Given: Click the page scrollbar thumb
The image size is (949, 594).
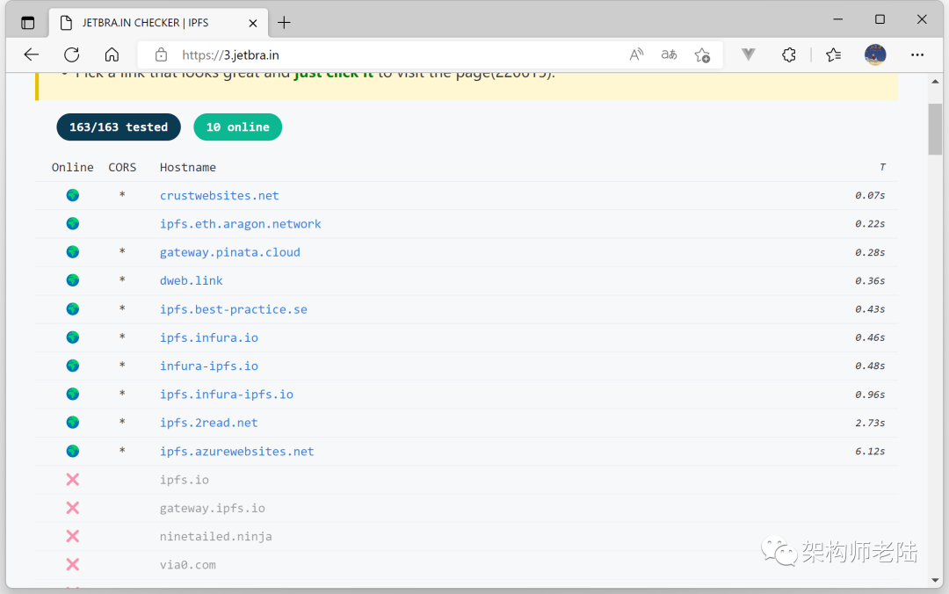Looking at the screenshot, I should click(x=935, y=129).
